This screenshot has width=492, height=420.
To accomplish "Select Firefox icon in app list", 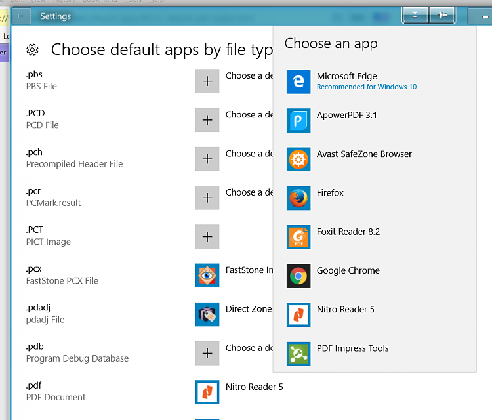I will (298, 198).
